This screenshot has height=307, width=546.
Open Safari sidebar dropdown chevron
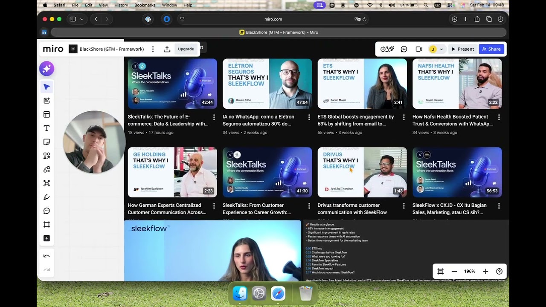coord(81,19)
